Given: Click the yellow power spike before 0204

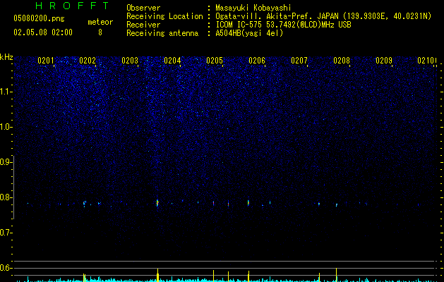Looking at the screenshot, I should click(x=157, y=275).
